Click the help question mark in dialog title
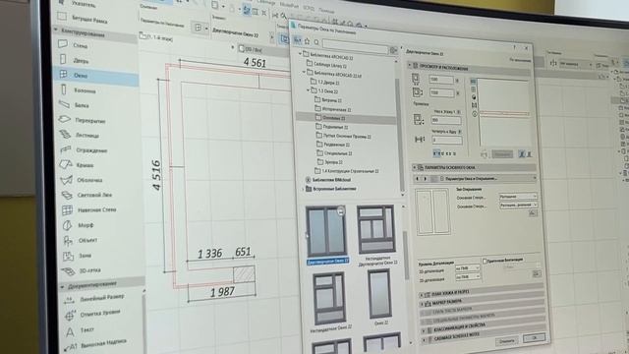 point(514,47)
